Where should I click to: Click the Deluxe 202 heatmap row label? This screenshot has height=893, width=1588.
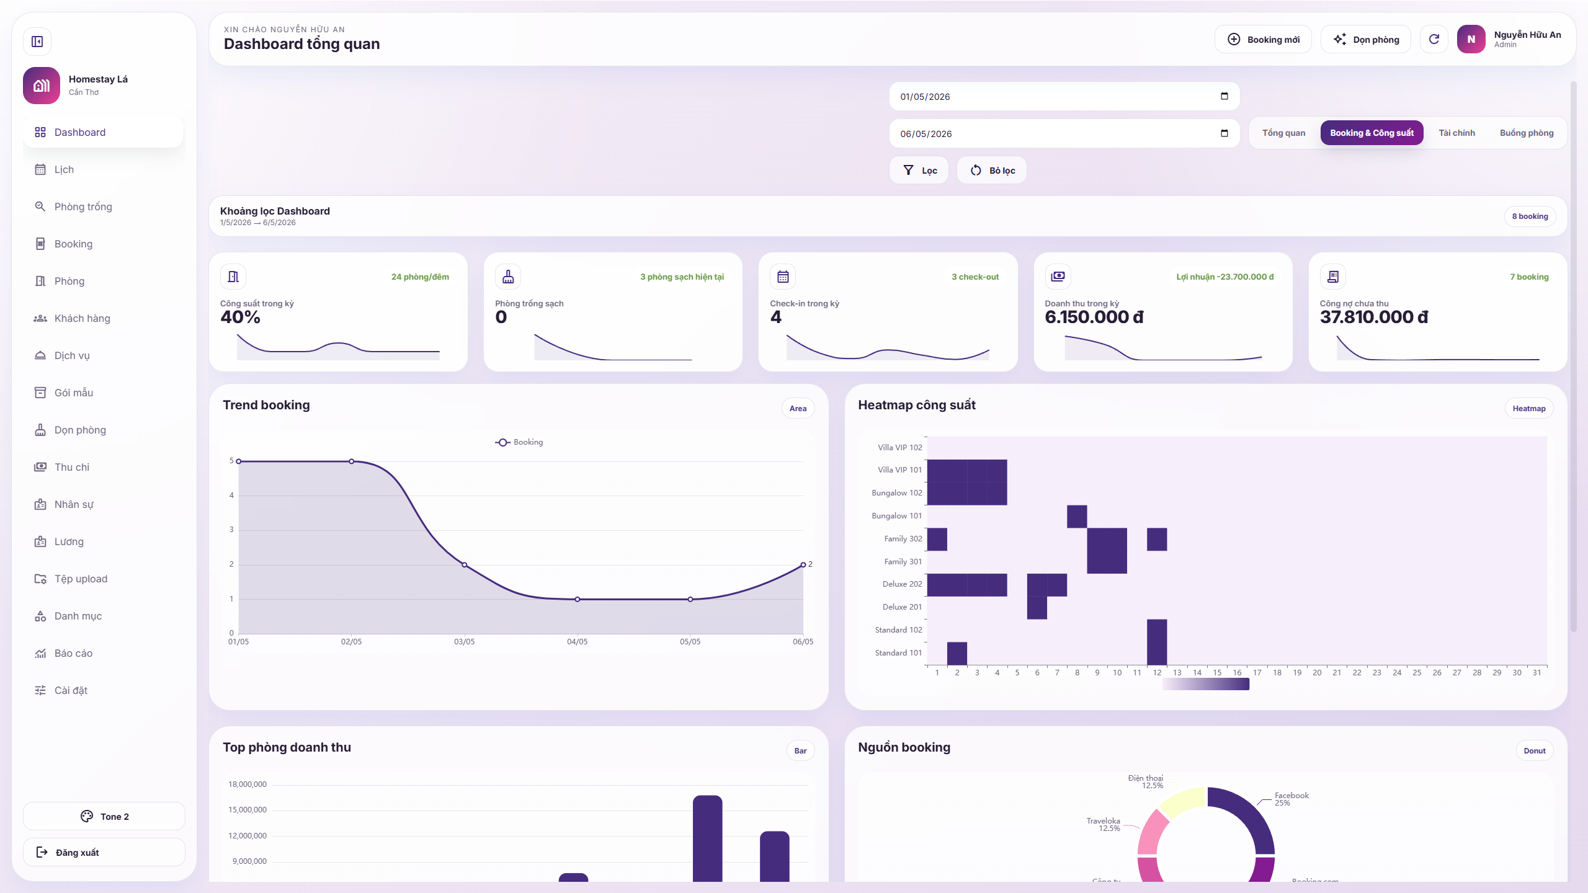902,584
